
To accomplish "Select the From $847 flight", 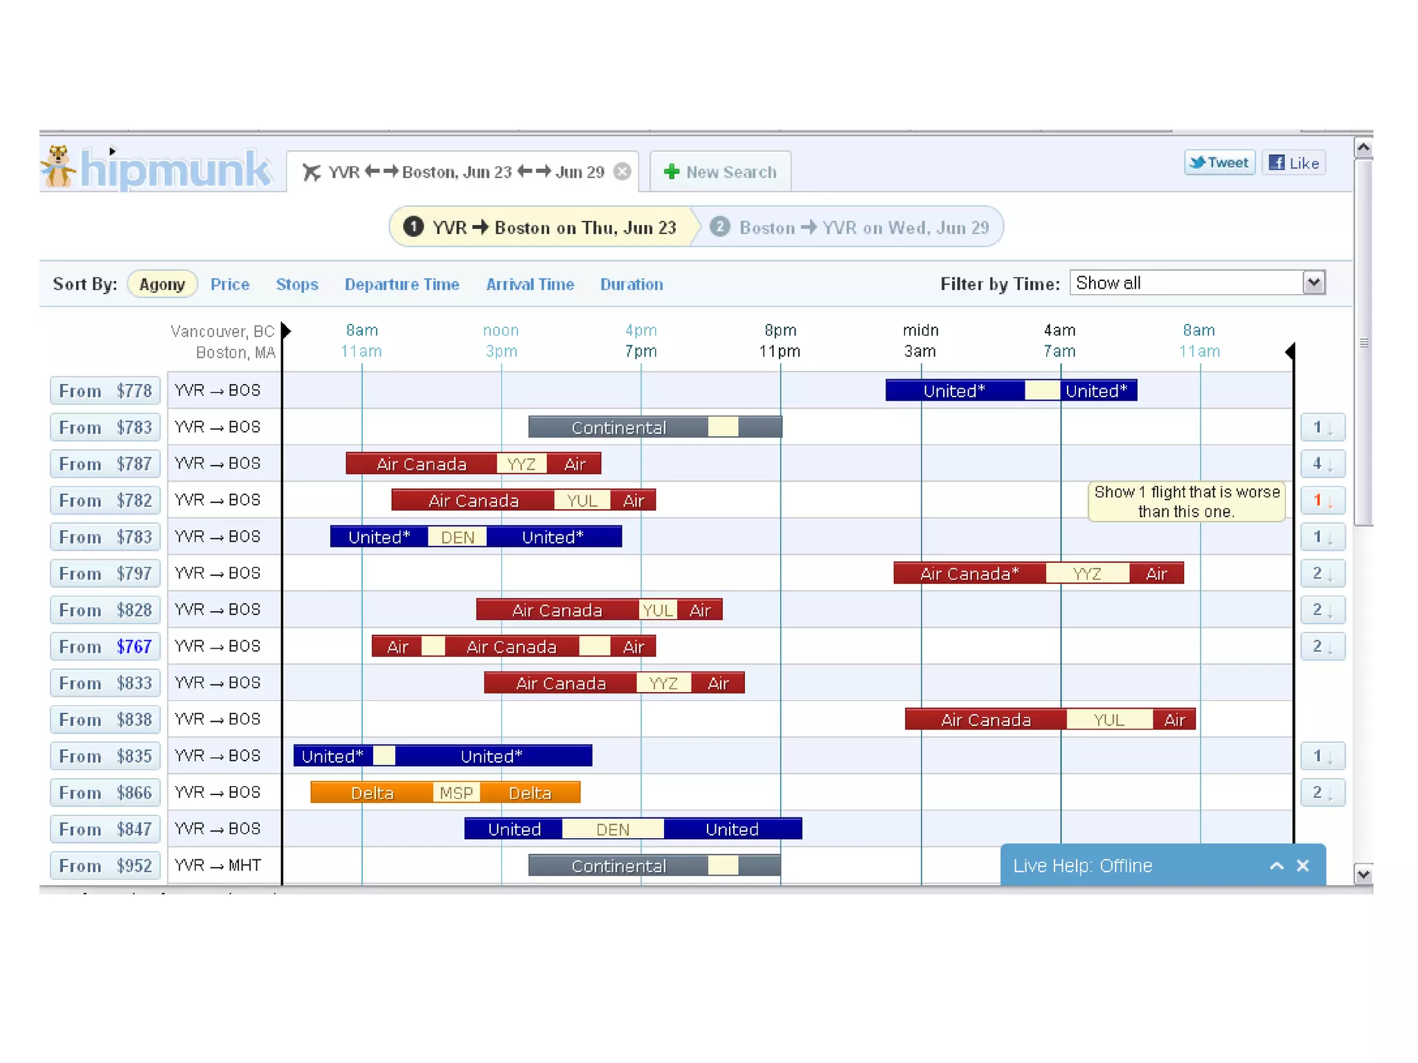I will [x=105, y=829].
